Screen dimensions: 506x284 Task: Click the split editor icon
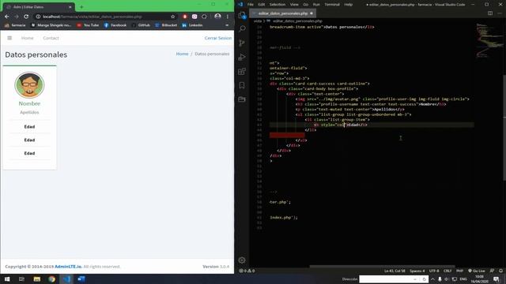pos(490,13)
